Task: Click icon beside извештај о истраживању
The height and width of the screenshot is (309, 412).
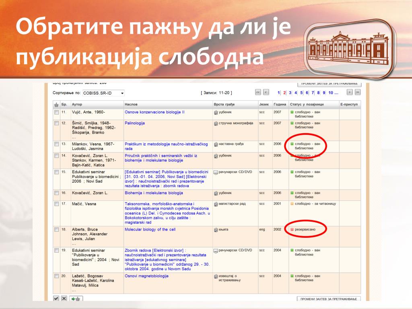Action: click(x=216, y=276)
